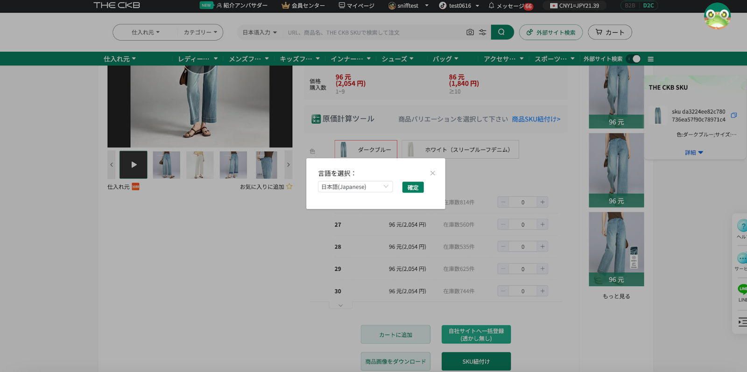The image size is (747, 372).
Task: Open the message bell notifications
Action: (x=491, y=6)
